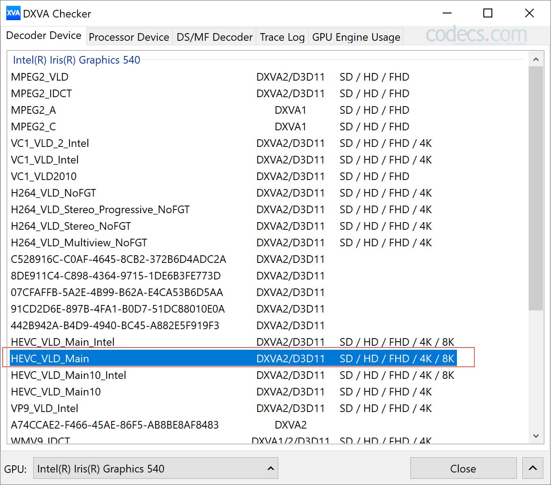Screen dimensions: 551x485
Task: Maximize the DXVA Checker window
Action: point(488,13)
